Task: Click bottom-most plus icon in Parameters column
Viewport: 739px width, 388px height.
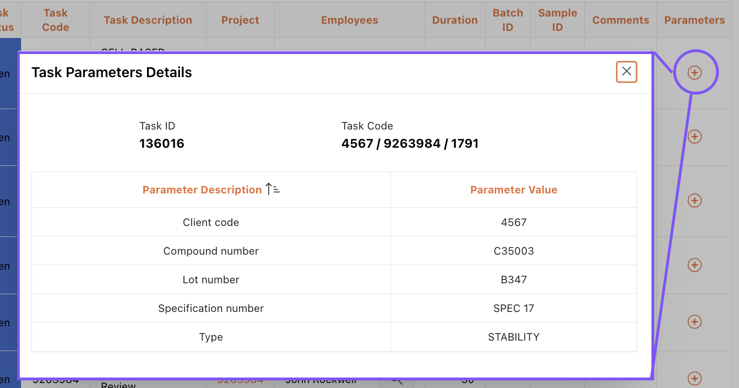Action: tap(695, 378)
